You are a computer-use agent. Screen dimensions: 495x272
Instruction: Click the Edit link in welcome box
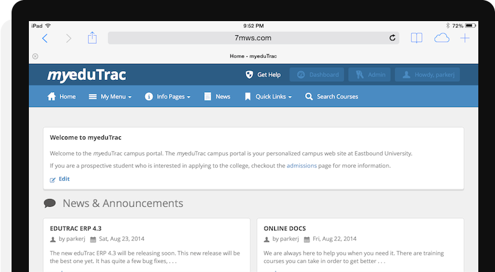[x=64, y=179]
